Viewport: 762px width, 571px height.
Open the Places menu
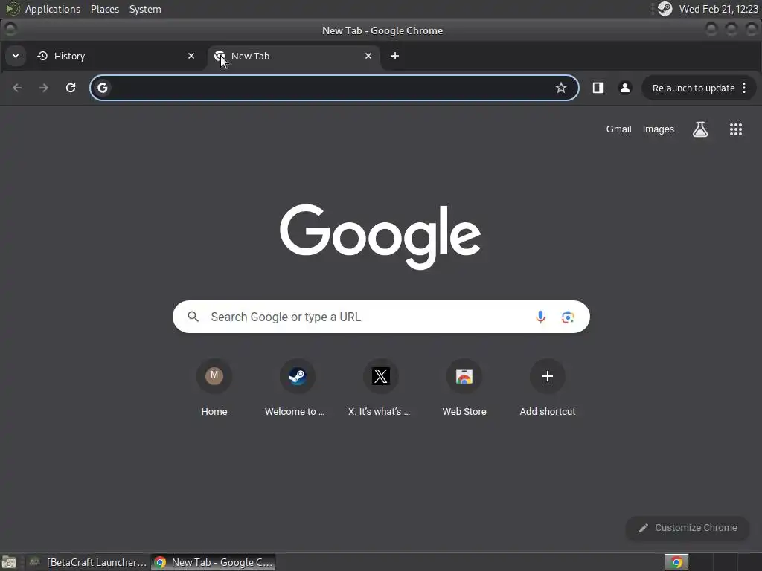click(105, 9)
